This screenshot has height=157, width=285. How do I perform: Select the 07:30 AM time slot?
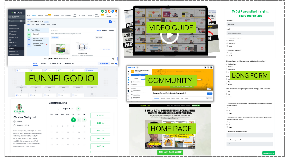coord(100,115)
